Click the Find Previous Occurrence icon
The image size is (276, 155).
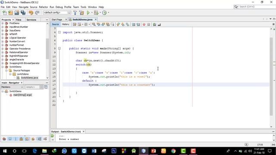(99, 25)
